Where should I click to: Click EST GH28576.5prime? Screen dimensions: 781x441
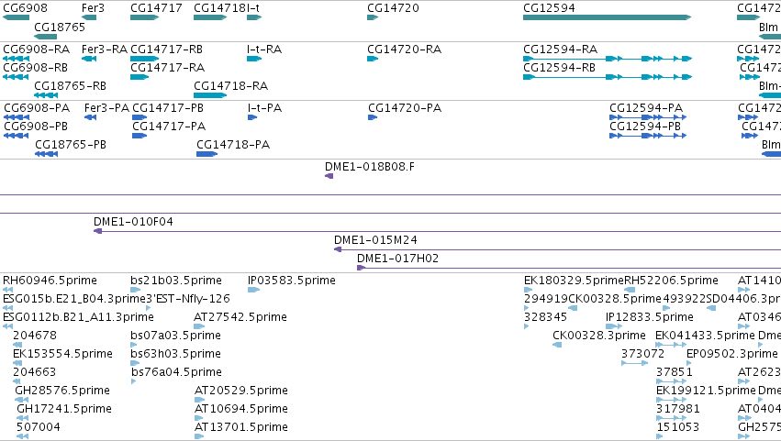[x=62, y=391]
